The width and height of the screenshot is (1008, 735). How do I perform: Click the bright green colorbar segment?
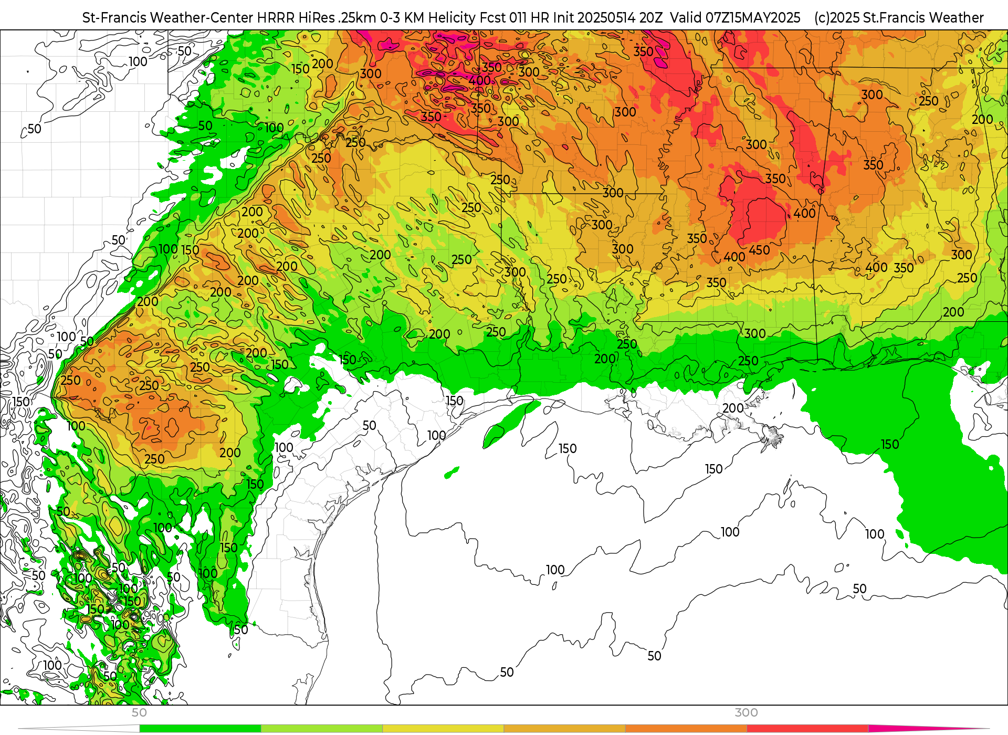pyautogui.click(x=200, y=729)
